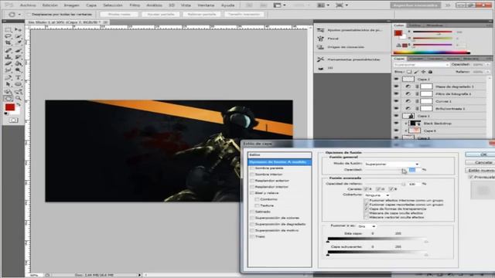
Task: Select the Capa 5 layer thumbnail
Action: click(x=414, y=131)
